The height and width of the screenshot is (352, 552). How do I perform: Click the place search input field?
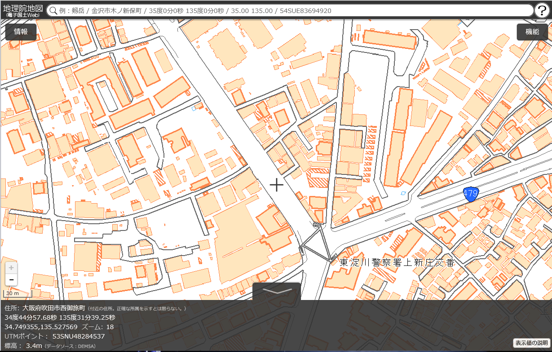(292, 11)
